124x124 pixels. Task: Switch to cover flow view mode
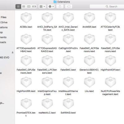[x=34, y=7]
